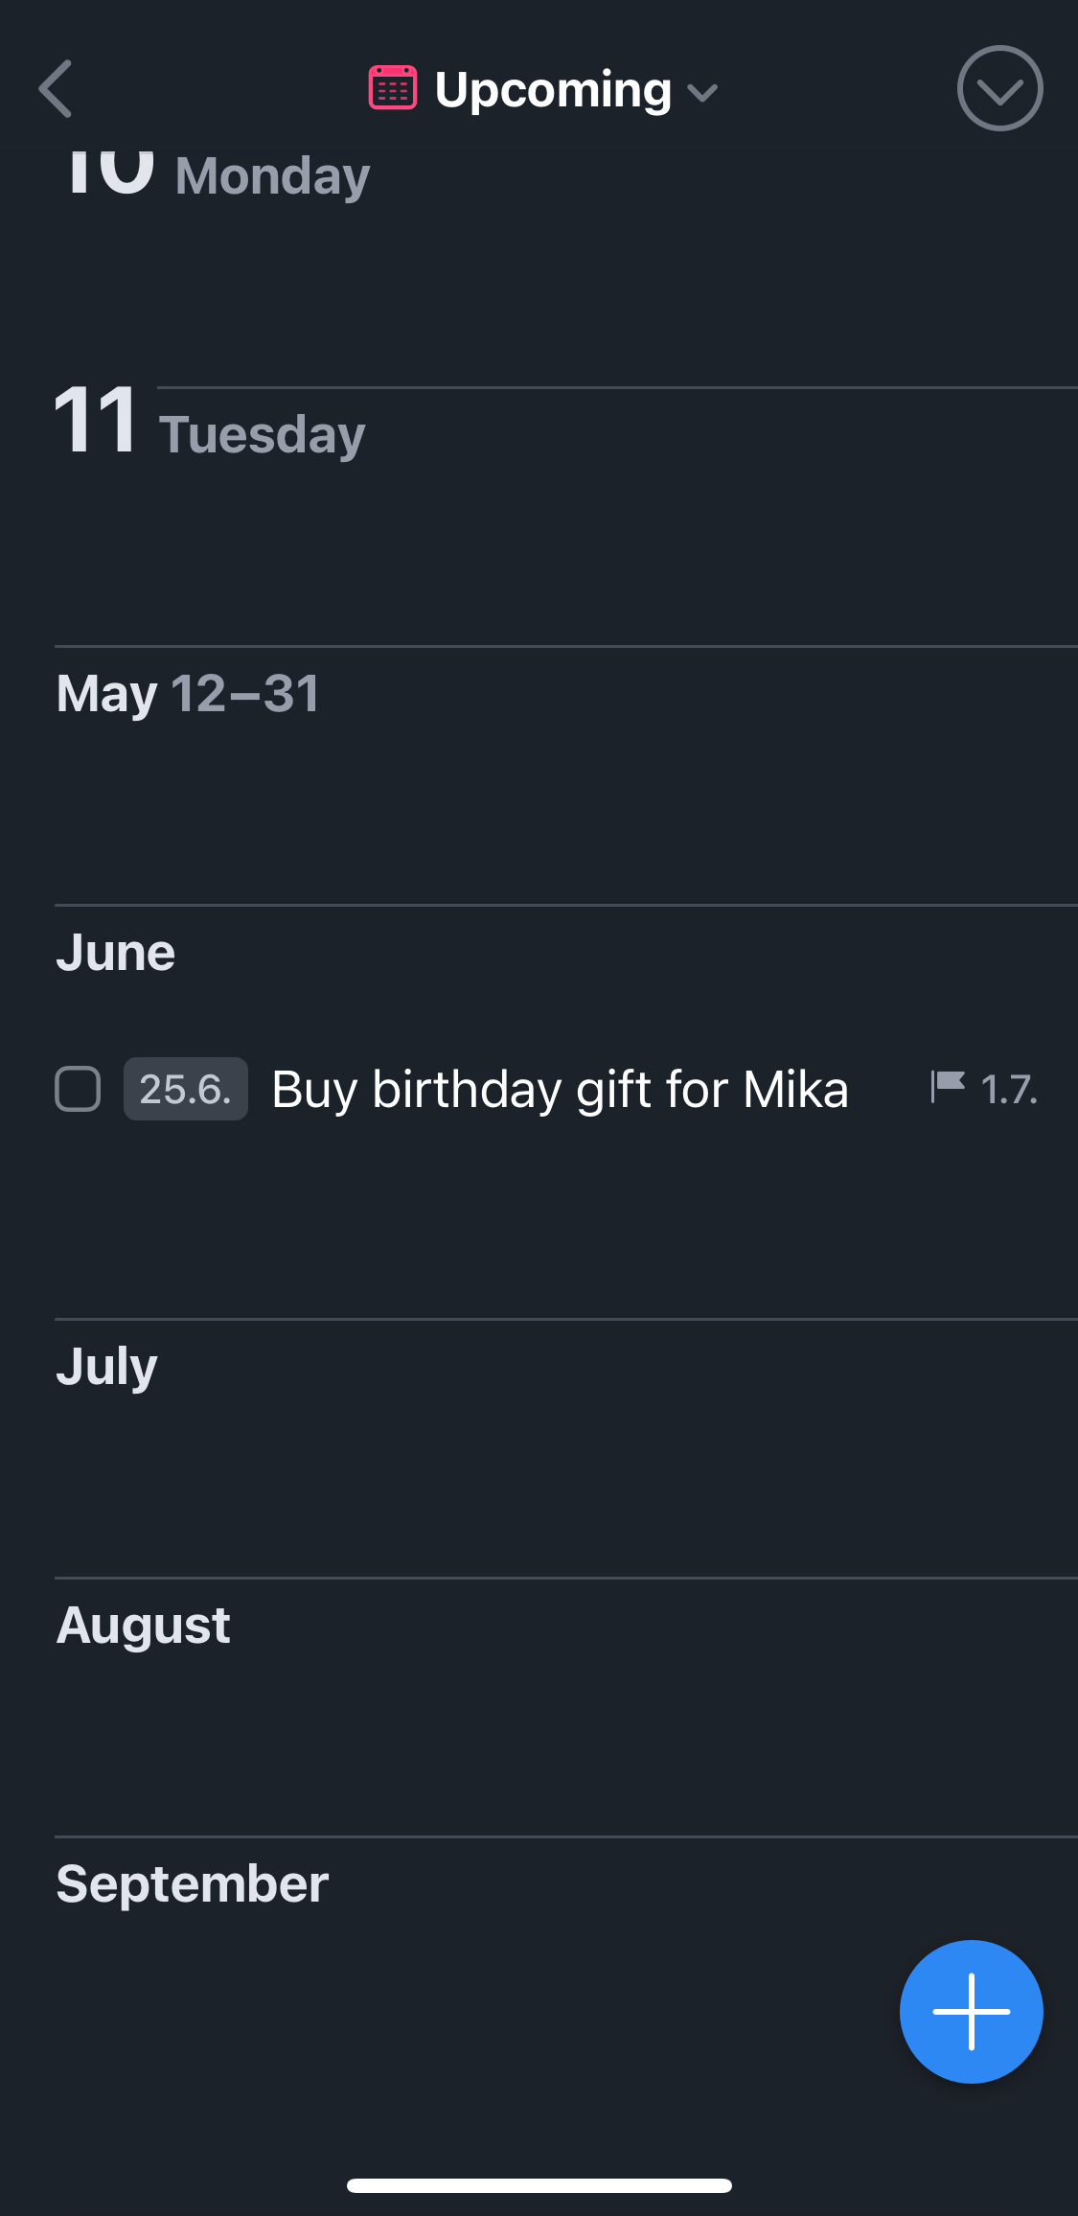Click the deadline flag icon

[948, 1088]
